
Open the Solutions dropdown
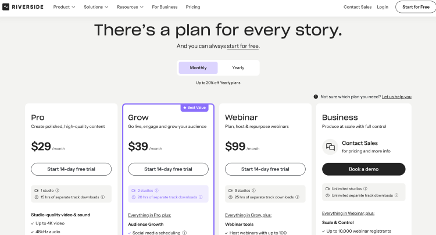click(96, 7)
